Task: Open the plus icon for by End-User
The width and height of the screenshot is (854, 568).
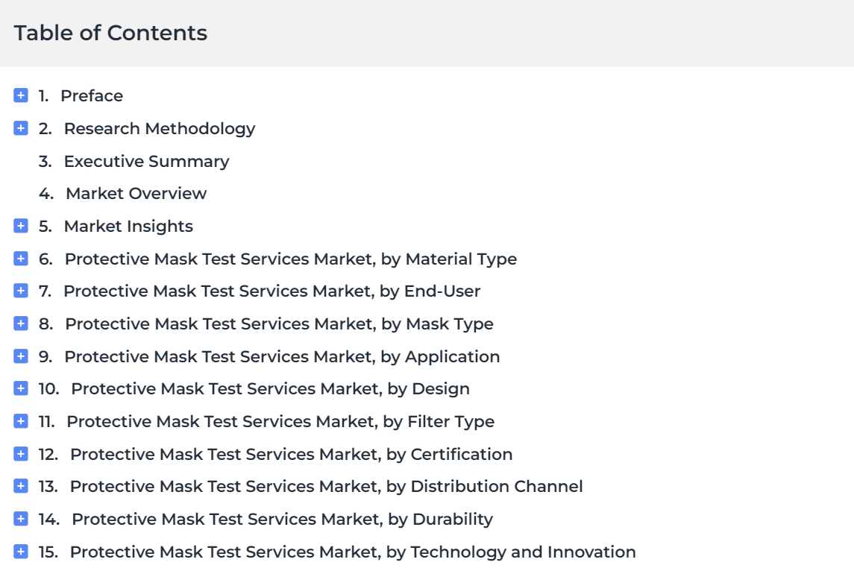Action: (21, 291)
